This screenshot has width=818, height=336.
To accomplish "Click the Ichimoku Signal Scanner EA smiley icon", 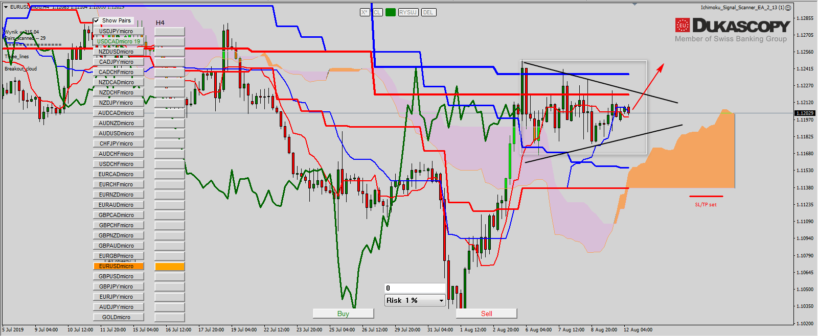I will point(788,8).
